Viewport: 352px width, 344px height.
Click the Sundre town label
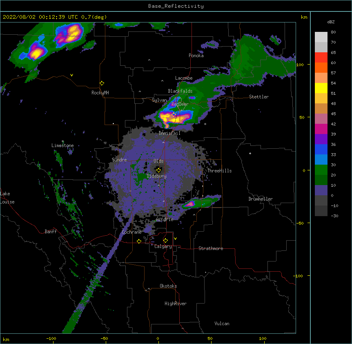[x=119, y=160]
